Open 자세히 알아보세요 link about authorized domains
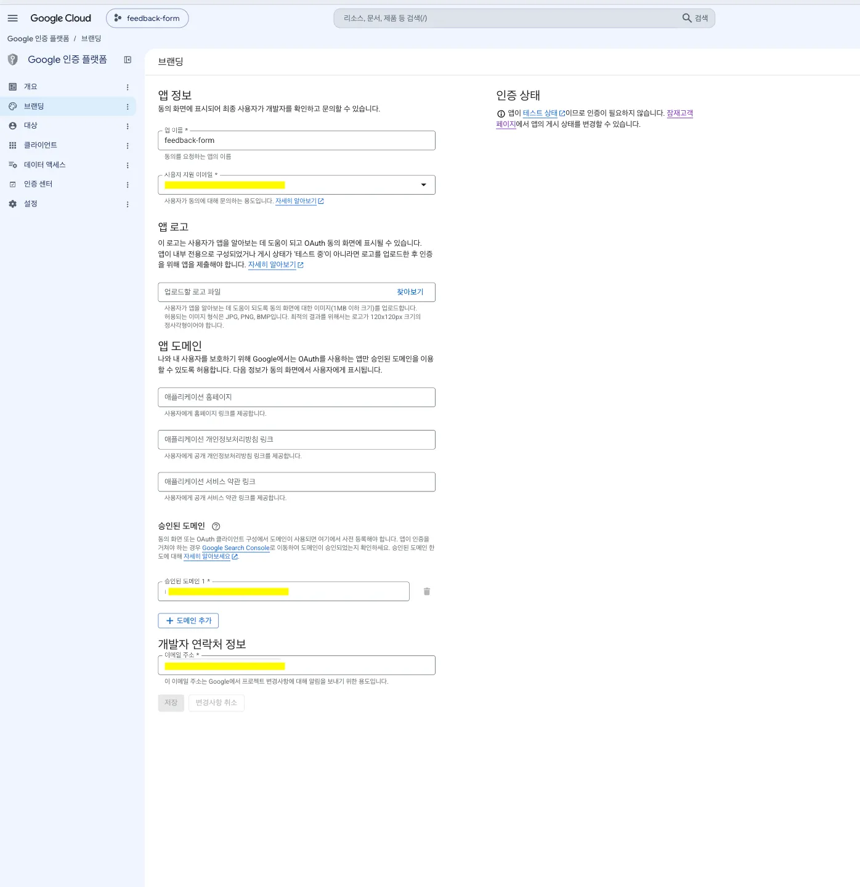Screen dimensions: 860x887 211,557
